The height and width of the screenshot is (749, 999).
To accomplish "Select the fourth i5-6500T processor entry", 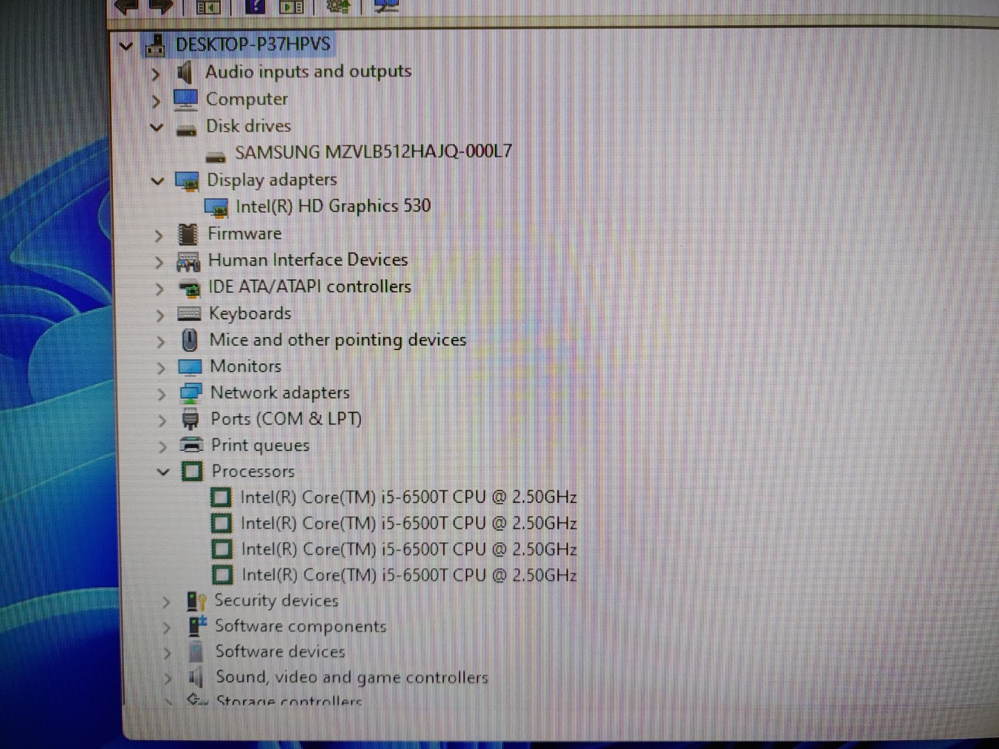I will coord(409,575).
